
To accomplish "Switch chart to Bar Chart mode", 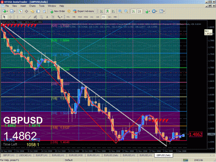I will point(101,11).
